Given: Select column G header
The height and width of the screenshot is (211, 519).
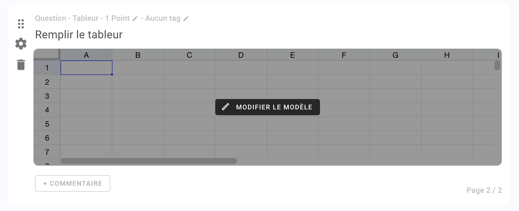Looking at the screenshot, I should click(395, 55).
